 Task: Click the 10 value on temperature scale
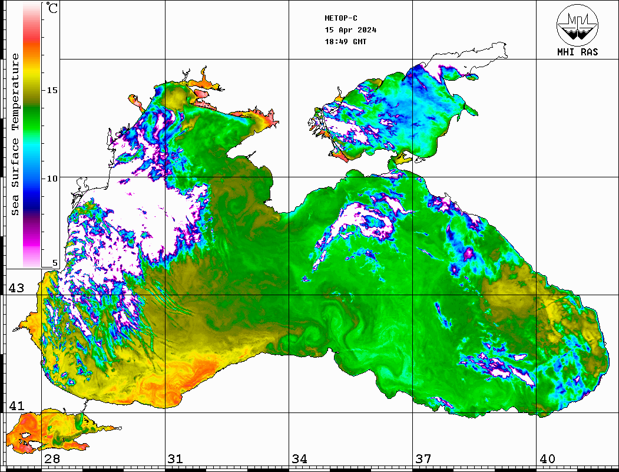[x=52, y=179]
